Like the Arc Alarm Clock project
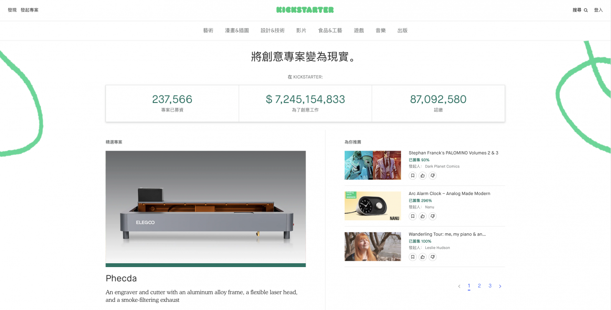The height and width of the screenshot is (310, 611). tap(423, 216)
